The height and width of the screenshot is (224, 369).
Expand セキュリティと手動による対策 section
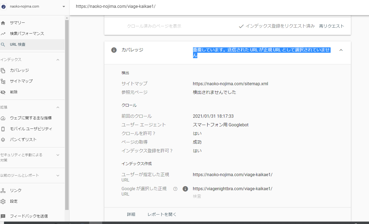point(58,155)
